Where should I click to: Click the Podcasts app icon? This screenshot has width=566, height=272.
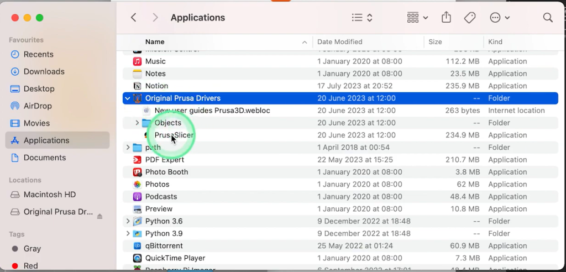click(138, 196)
